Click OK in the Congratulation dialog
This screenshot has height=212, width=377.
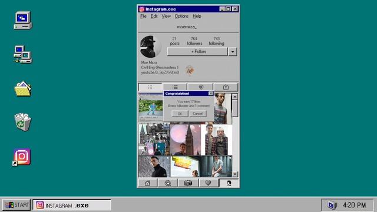(x=180, y=114)
